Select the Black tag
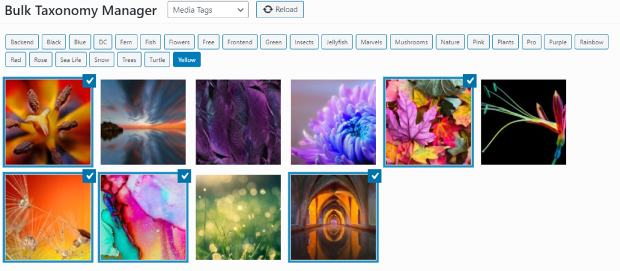The width and height of the screenshot is (620, 271). pos(54,42)
